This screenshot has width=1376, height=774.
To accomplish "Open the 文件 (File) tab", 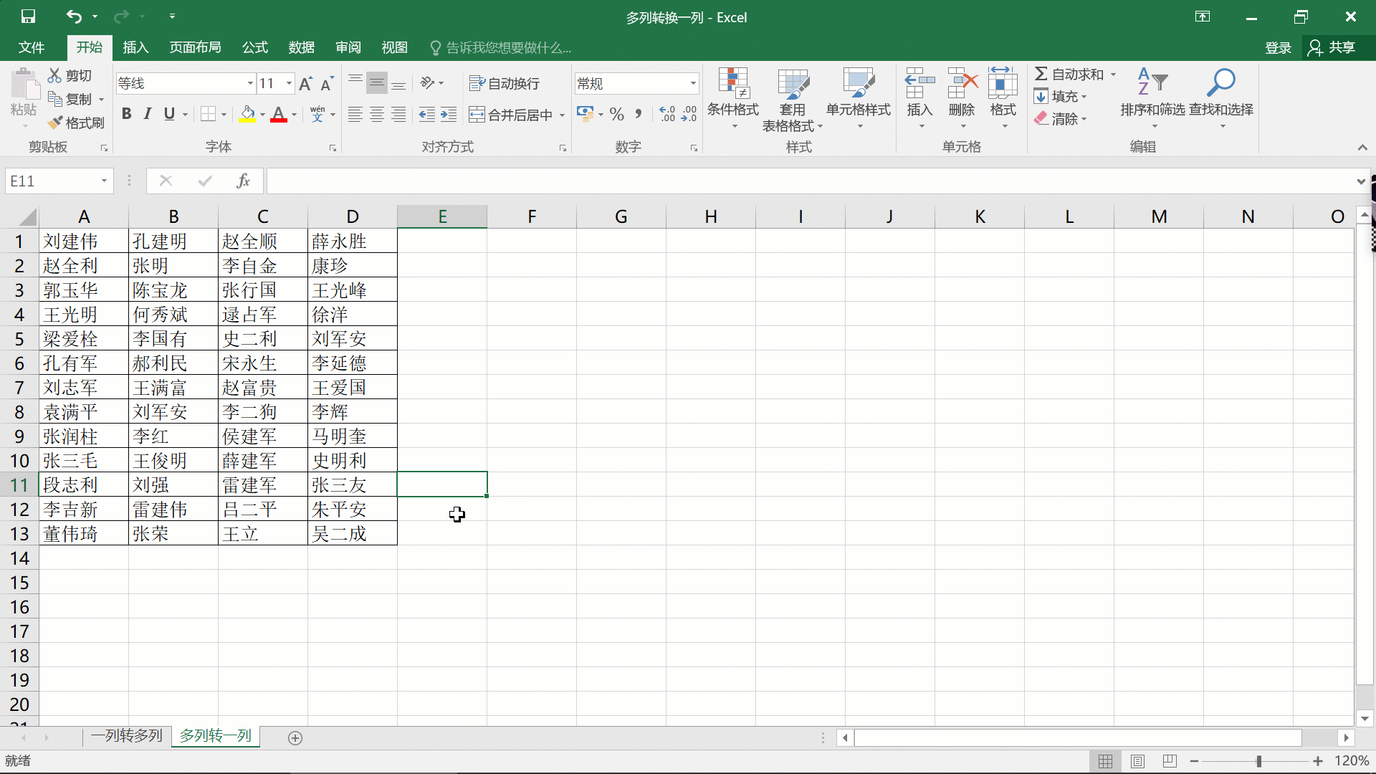I will [x=32, y=47].
